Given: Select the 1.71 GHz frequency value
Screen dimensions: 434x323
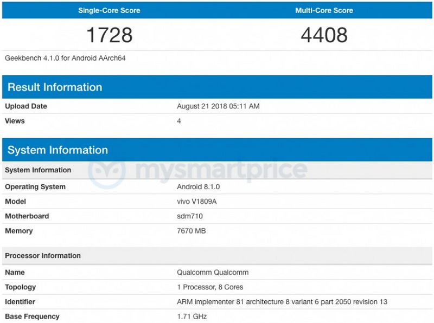Looking at the screenshot, I should [192, 316].
